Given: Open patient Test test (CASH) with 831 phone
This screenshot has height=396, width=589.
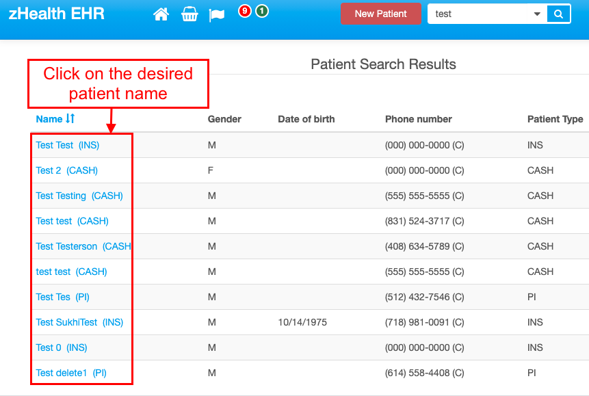Looking at the screenshot, I should [72, 221].
